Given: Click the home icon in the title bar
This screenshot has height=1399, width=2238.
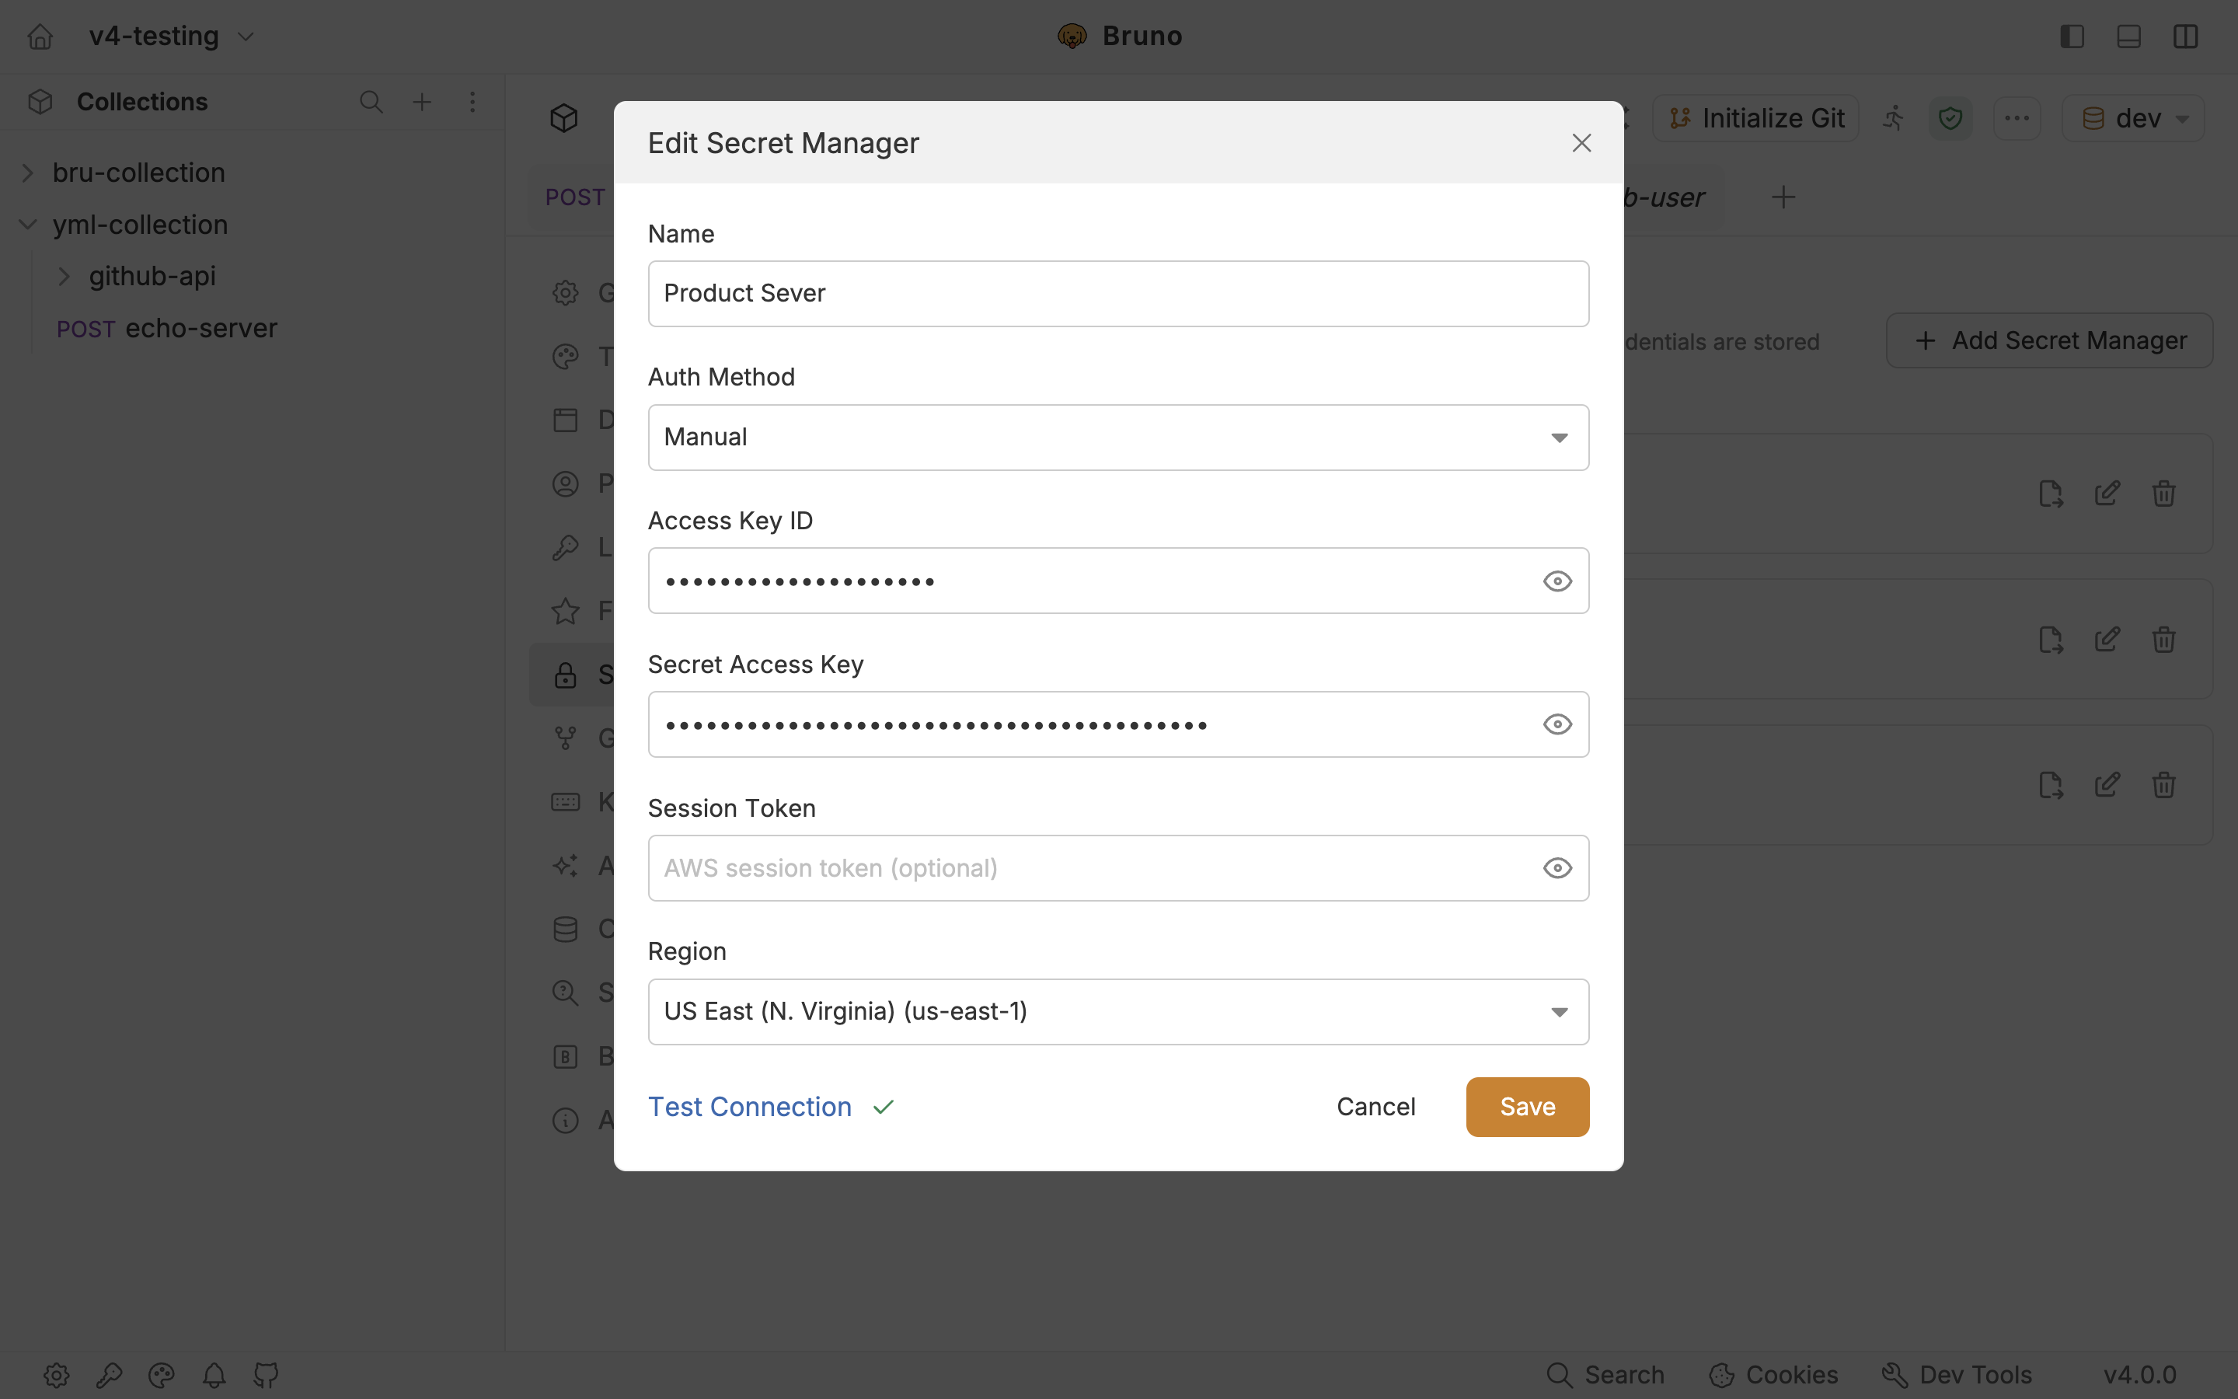Looking at the screenshot, I should (x=40, y=36).
